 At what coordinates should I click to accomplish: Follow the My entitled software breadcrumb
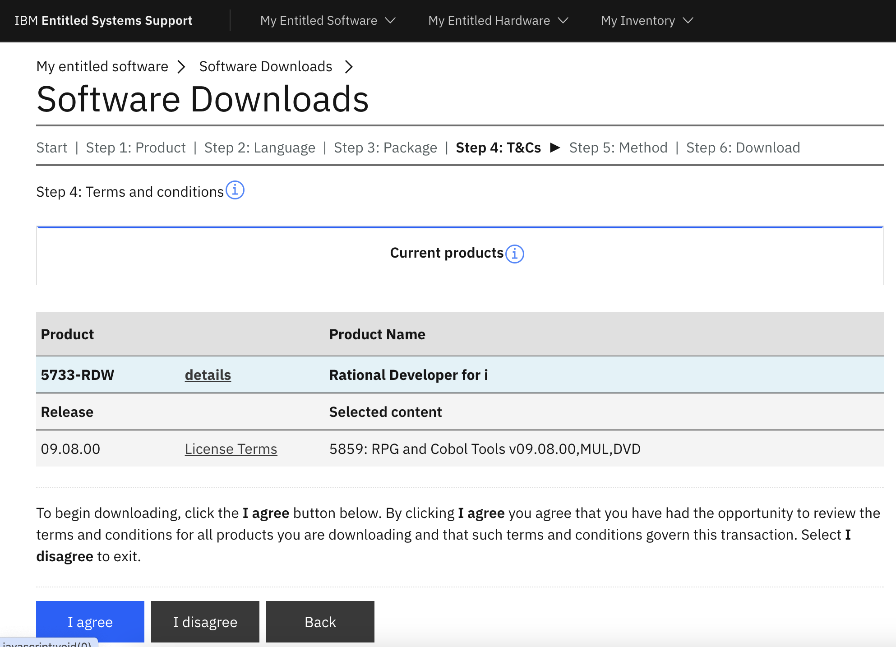tap(102, 66)
